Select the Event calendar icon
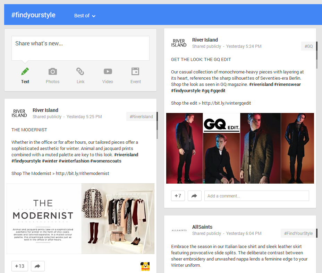The width and height of the screenshot is (322, 273). point(135,71)
